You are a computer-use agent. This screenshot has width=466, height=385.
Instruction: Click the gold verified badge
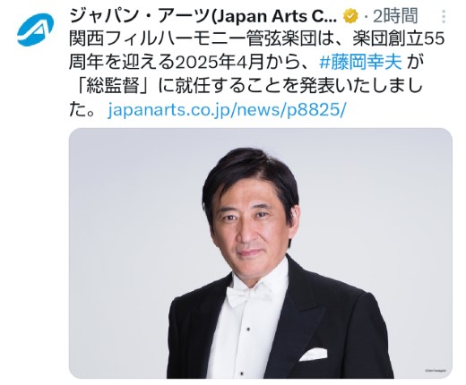point(350,16)
